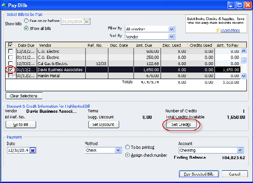This screenshot has height=183, width=253.
Task: Check the C.U. Electric 250.00 bill checkbox
Action: pos(10,57)
